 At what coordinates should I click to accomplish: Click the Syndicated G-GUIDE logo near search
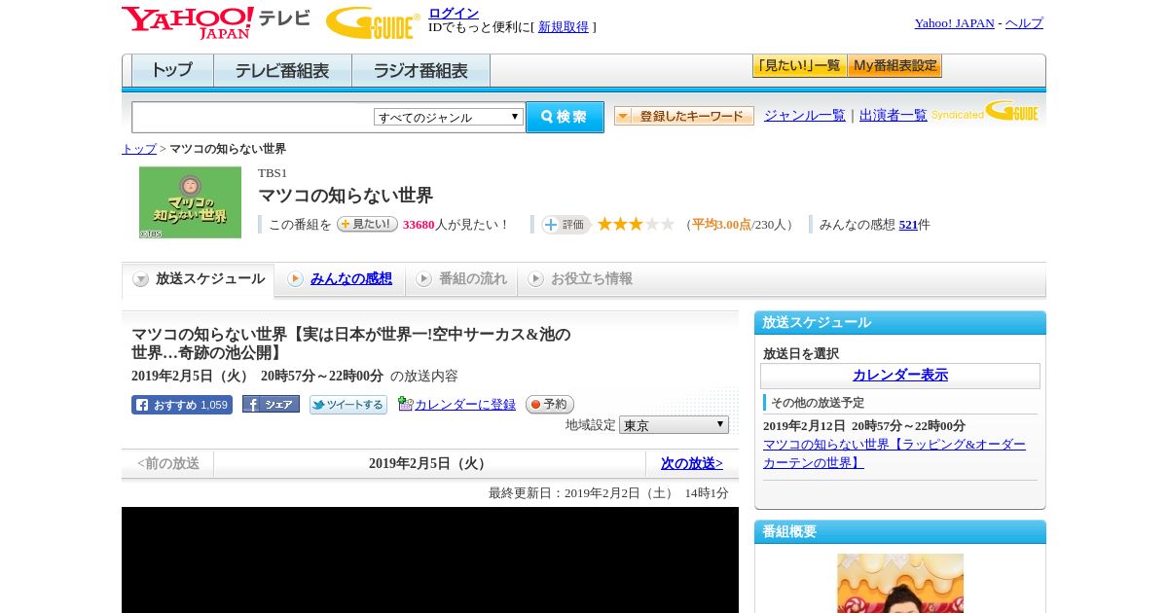point(985,111)
